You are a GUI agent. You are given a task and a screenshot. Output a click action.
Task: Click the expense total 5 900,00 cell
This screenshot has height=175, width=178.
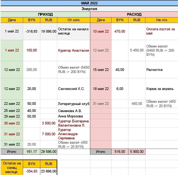coord(137,152)
